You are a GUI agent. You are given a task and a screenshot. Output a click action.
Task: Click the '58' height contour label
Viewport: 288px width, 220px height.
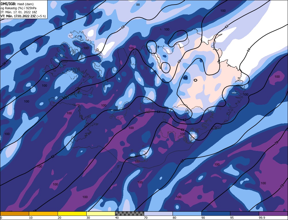point(123,27)
